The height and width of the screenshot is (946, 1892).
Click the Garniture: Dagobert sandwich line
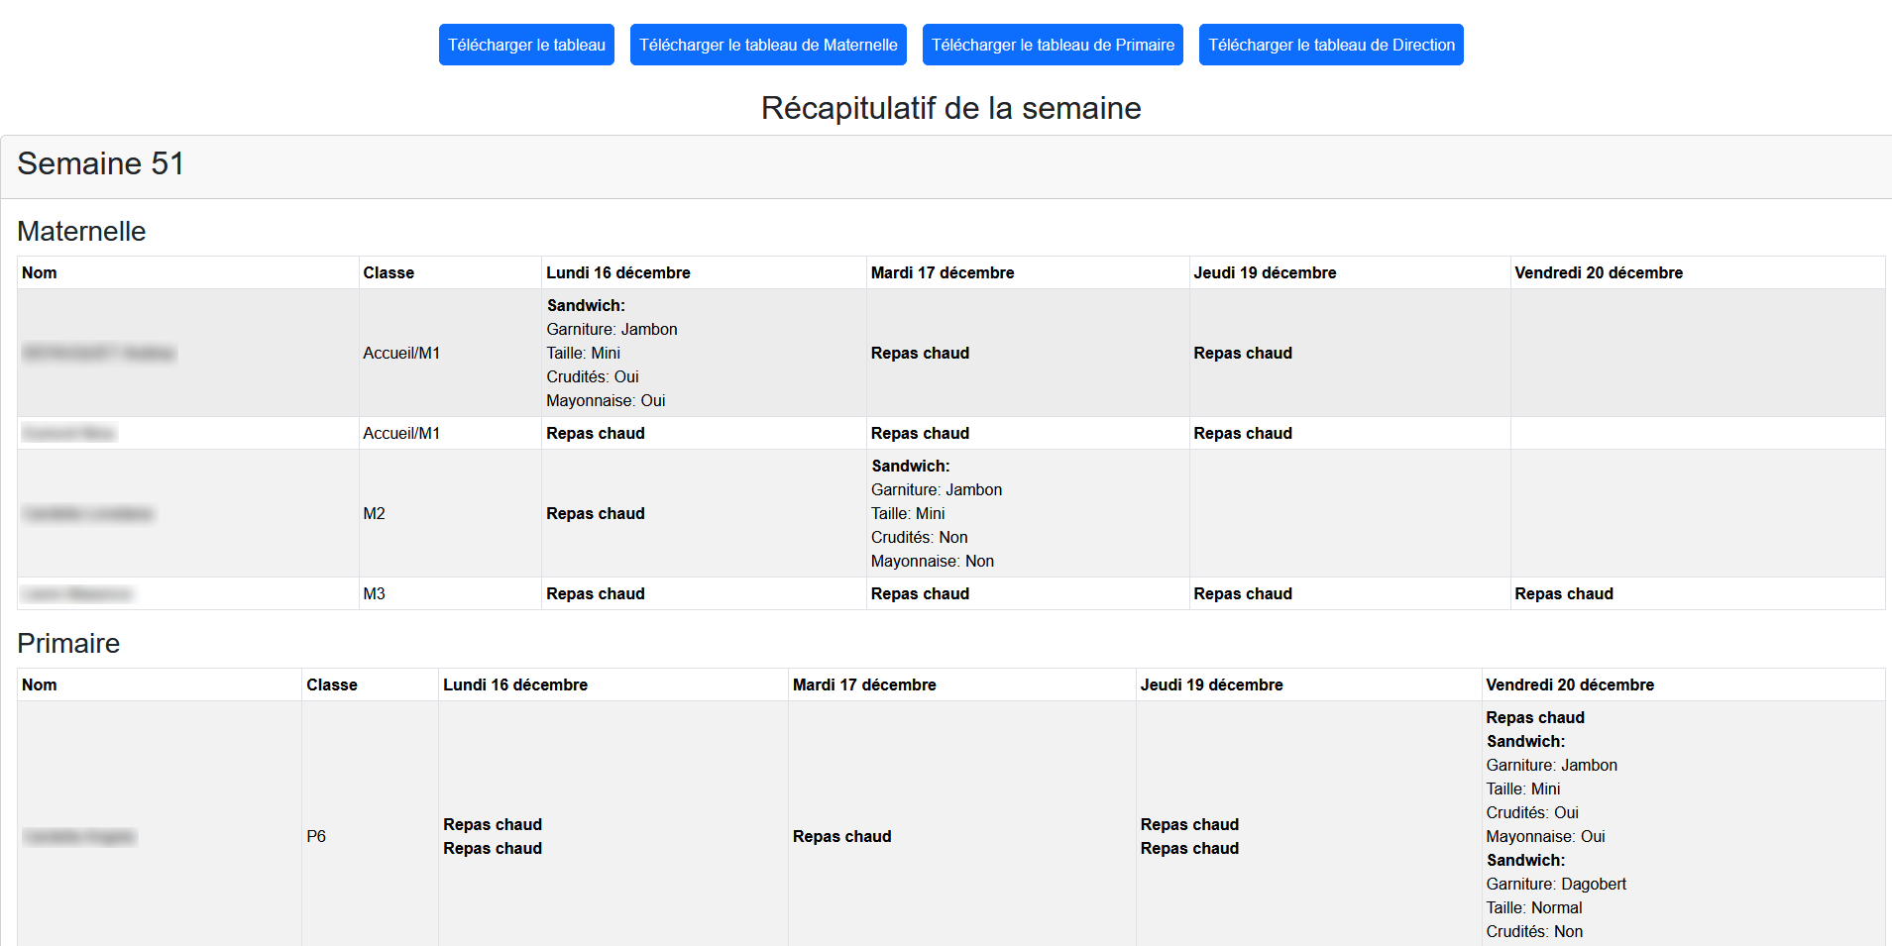tap(1556, 885)
